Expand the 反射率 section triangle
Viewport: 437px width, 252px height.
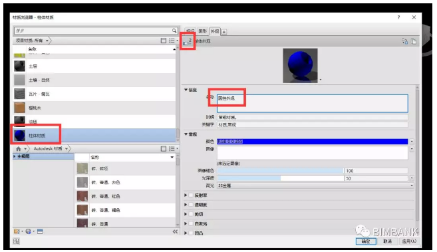[x=186, y=195]
